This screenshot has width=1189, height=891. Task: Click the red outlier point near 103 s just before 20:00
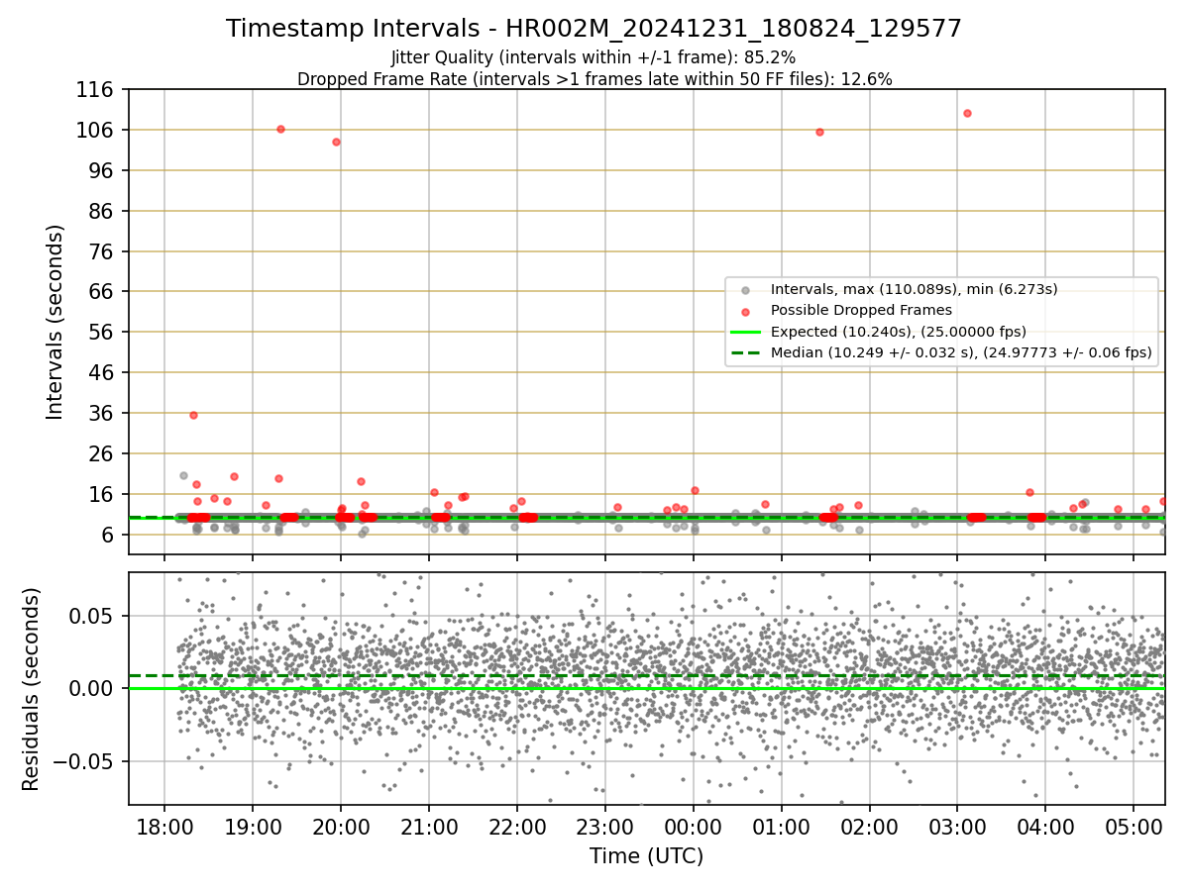(336, 142)
